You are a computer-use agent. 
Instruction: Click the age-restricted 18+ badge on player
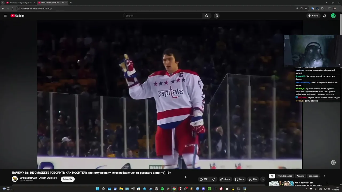tap(334, 162)
